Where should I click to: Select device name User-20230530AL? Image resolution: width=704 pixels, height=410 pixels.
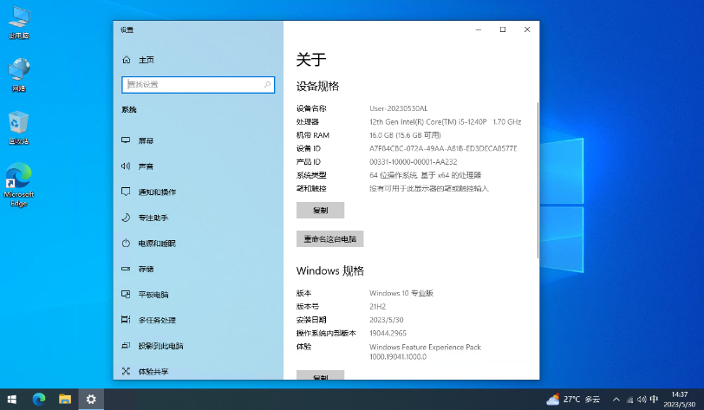[398, 108]
